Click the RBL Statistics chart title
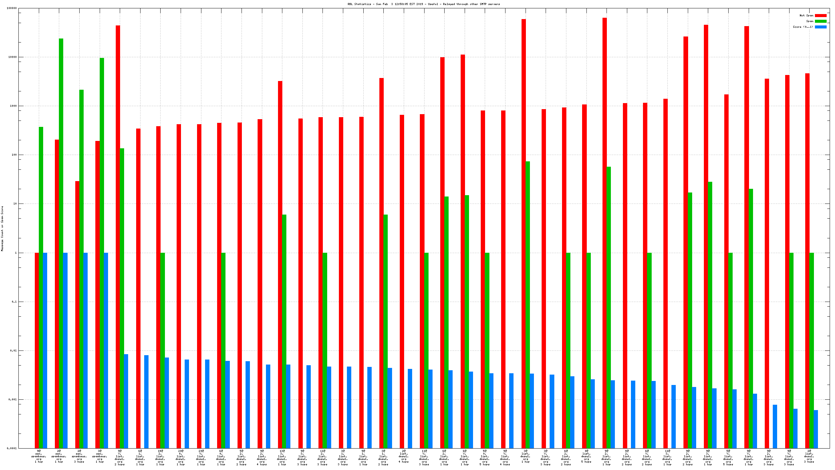The width and height of the screenshot is (835, 470). coord(424,4)
